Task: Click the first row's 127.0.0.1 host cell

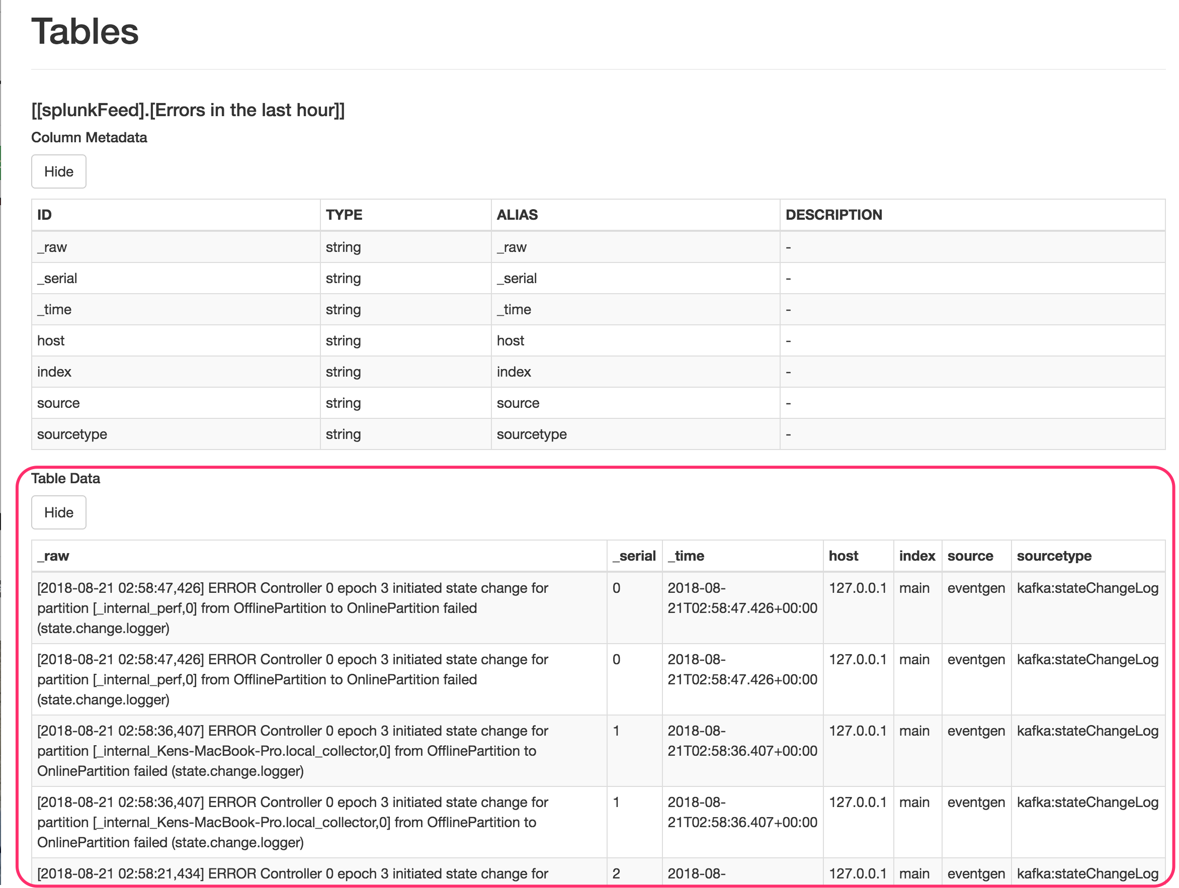Action: point(858,588)
